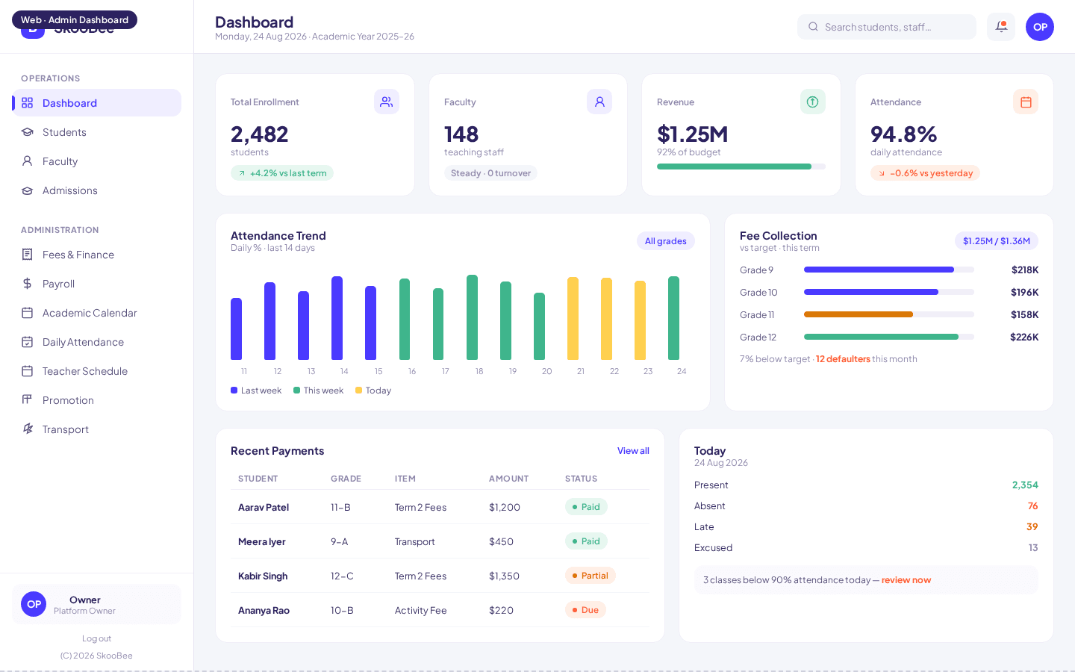Click the Promotion icon in sidebar

tap(28, 400)
